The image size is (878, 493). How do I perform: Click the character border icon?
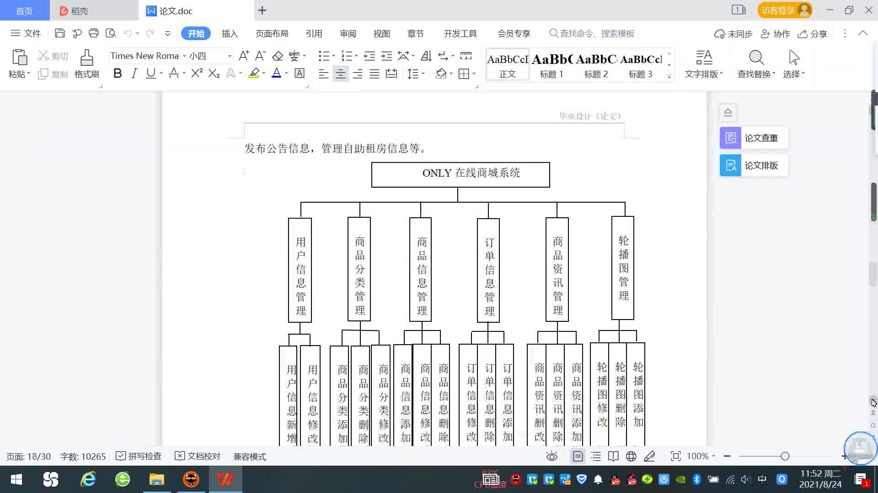(300, 73)
